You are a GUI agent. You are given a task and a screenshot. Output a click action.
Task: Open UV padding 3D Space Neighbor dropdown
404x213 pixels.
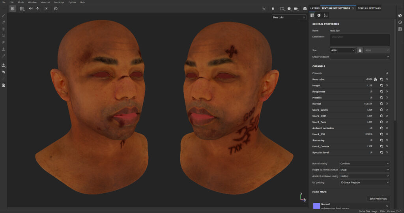(364, 182)
